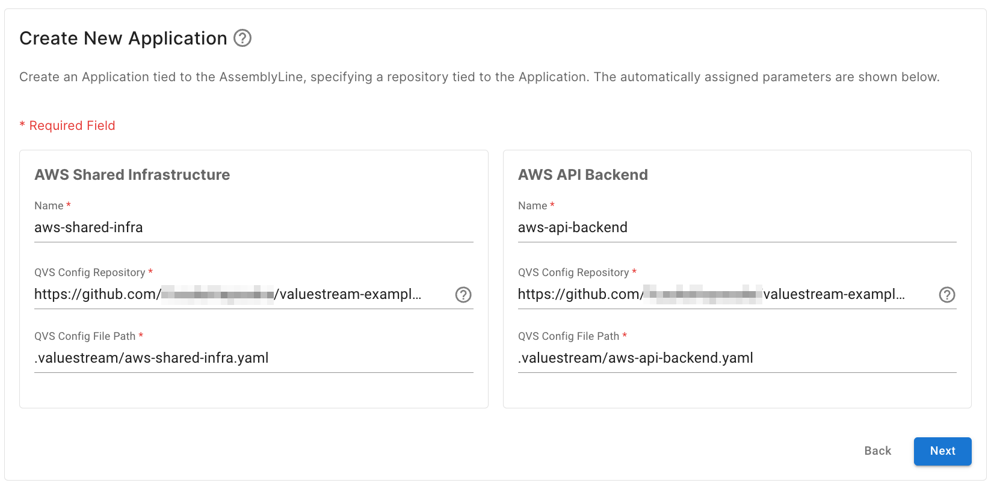
Task: Click the AssemblyLine description paragraph
Action: (479, 77)
